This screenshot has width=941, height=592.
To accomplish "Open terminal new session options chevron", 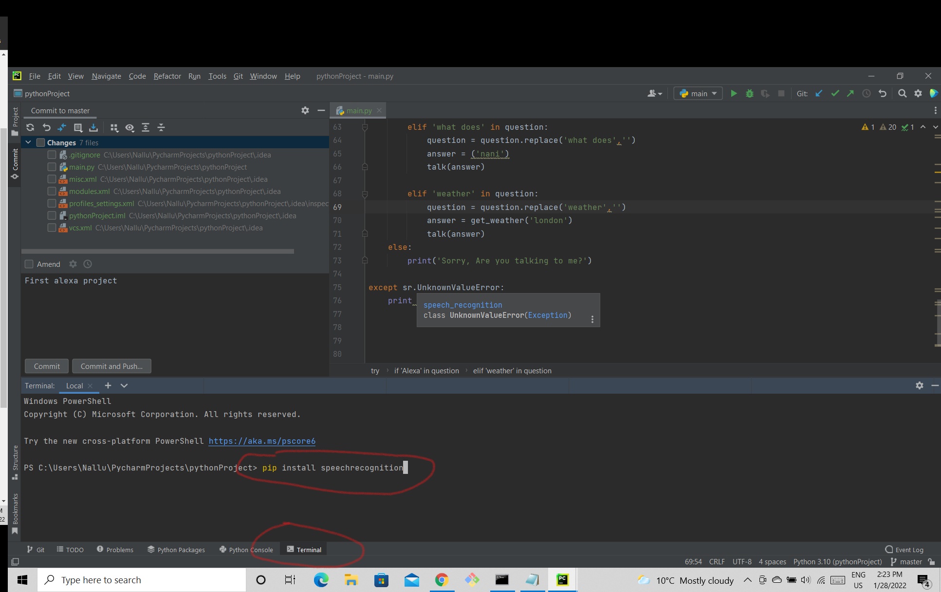I will pyautogui.click(x=124, y=385).
